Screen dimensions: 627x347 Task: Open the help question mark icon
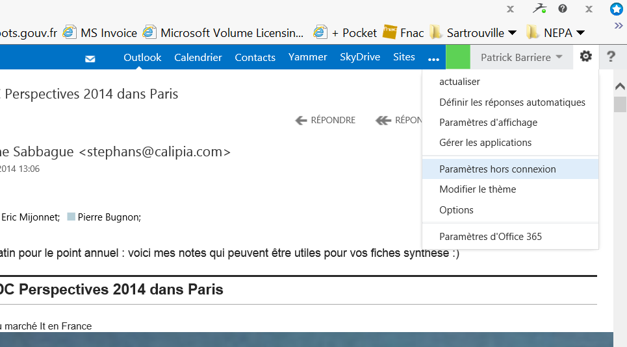[611, 57]
